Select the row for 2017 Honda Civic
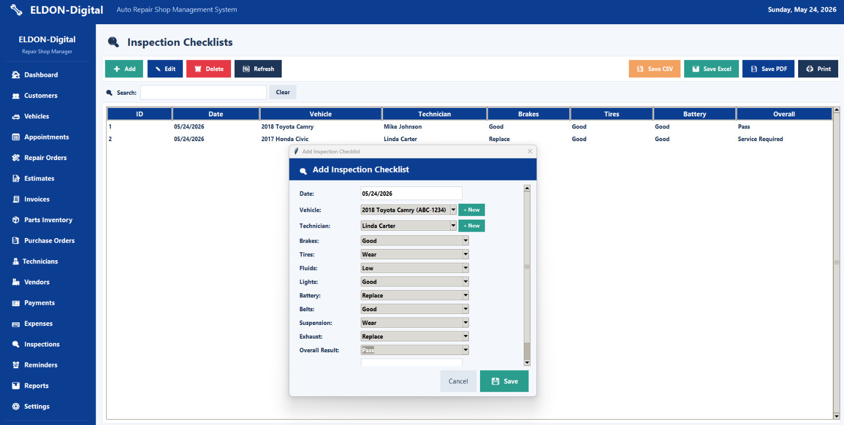The width and height of the screenshot is (844, 425). 469,139
